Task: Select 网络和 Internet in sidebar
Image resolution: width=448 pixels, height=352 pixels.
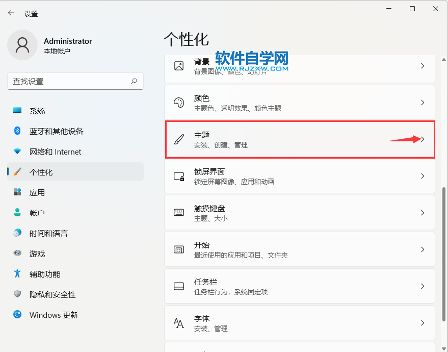Action: tap(55, 152)
